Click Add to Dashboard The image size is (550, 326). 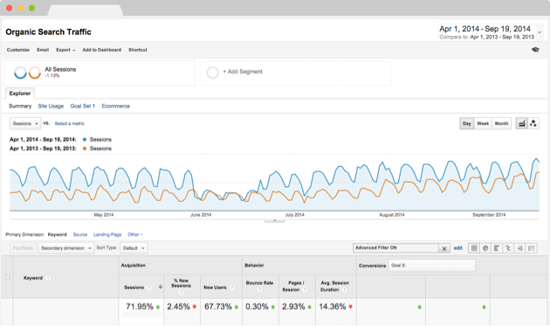[x=102, y=50]
